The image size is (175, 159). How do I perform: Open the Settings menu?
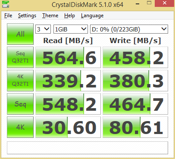[x=27, y=16]
